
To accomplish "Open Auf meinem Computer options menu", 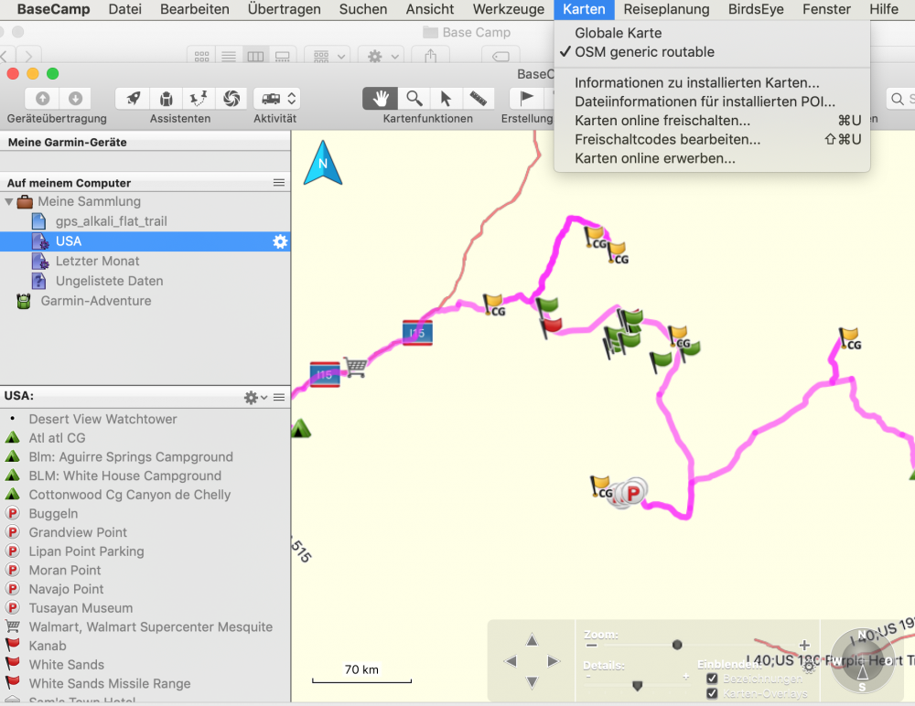I will (279, 183).
